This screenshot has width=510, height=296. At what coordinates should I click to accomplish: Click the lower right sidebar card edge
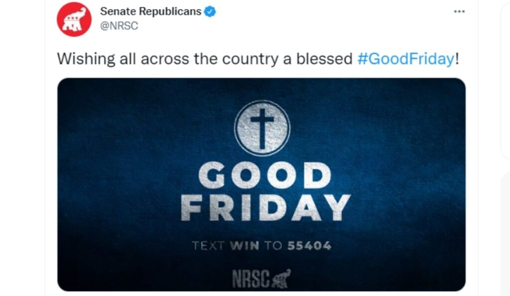(x=505, y=234)
